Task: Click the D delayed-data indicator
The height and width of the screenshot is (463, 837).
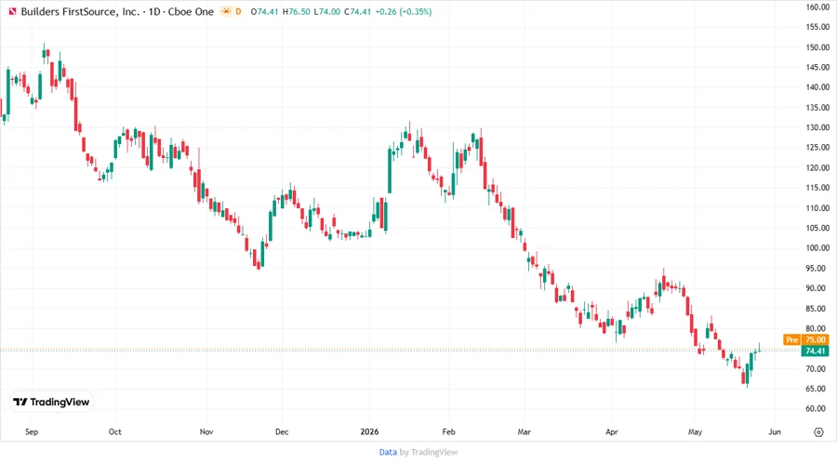Action: coord(238,11)
